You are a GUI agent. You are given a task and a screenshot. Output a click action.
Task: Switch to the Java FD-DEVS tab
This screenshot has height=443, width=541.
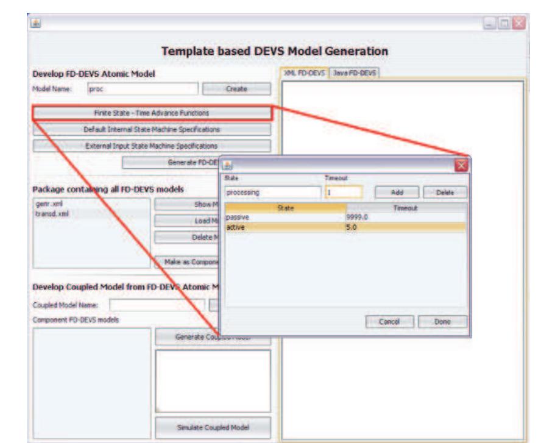355,73
